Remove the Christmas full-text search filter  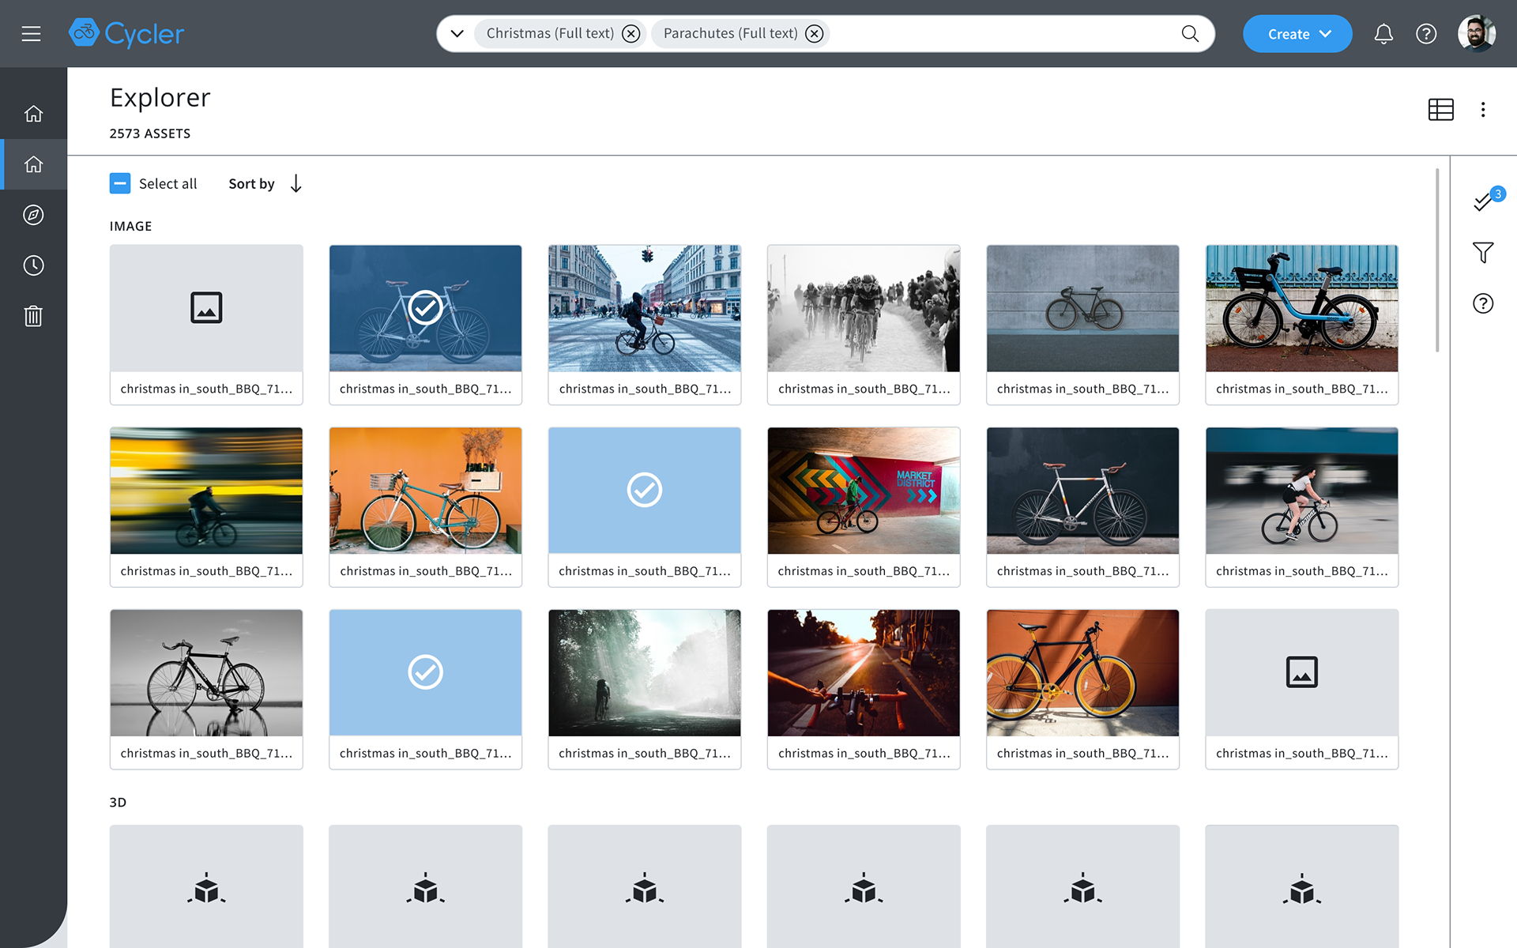[630, 33]
